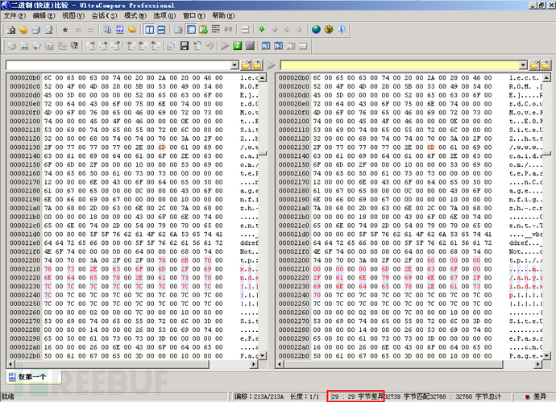Expand left file path dropdown
Image resolution: width=556 pixels, height=402 pixels.
click(234, 65)
